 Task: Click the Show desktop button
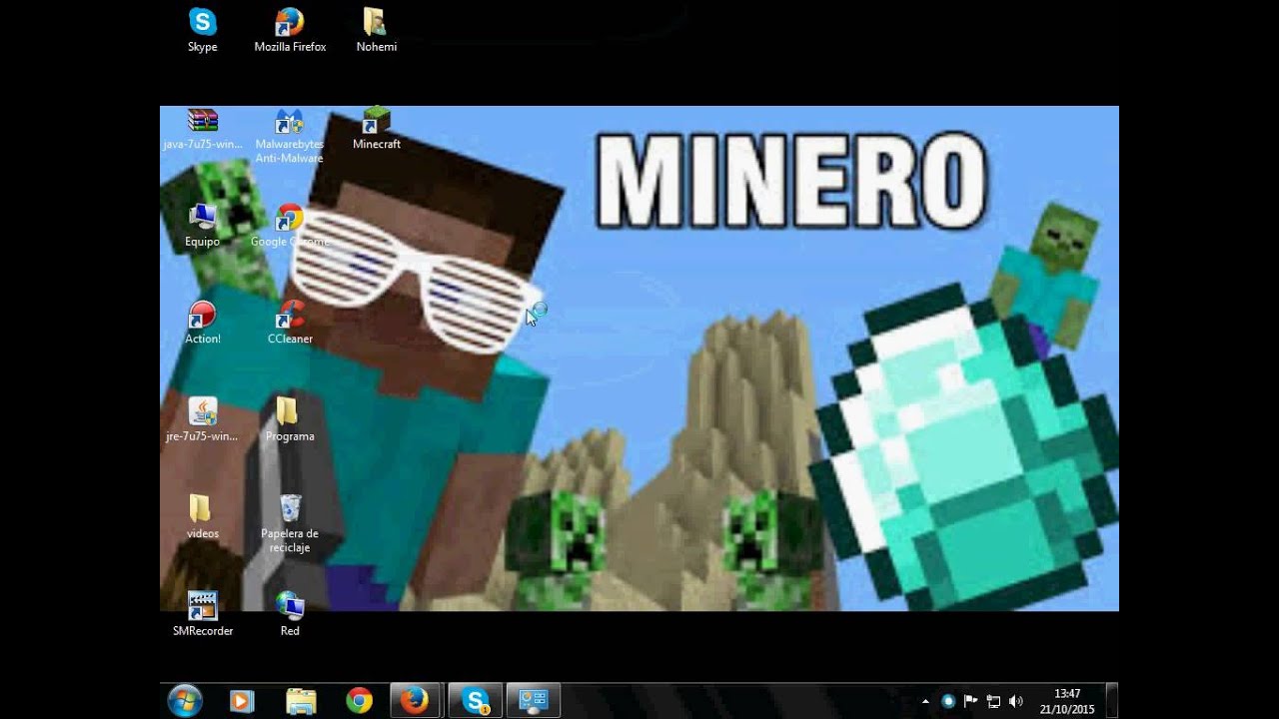pos(1112,701)
